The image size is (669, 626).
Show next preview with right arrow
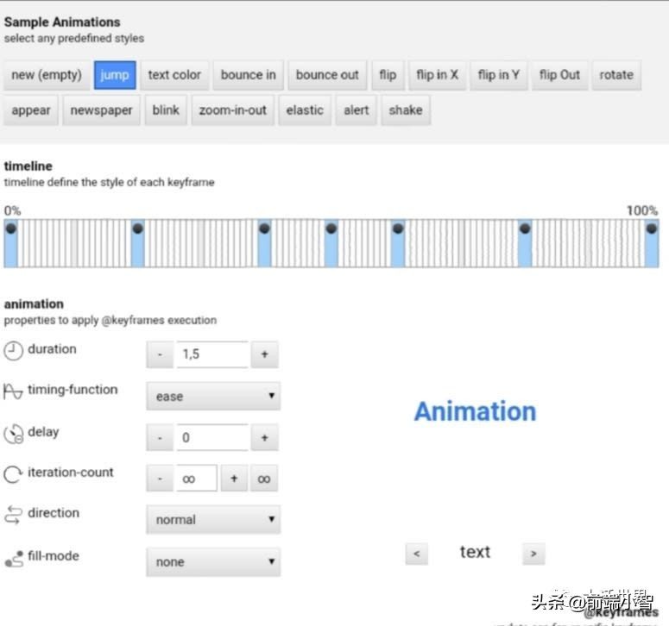pyautogui.click(x=533, y=554)
